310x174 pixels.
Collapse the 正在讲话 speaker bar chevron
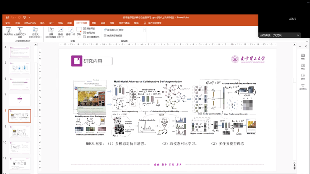point(298,35)
